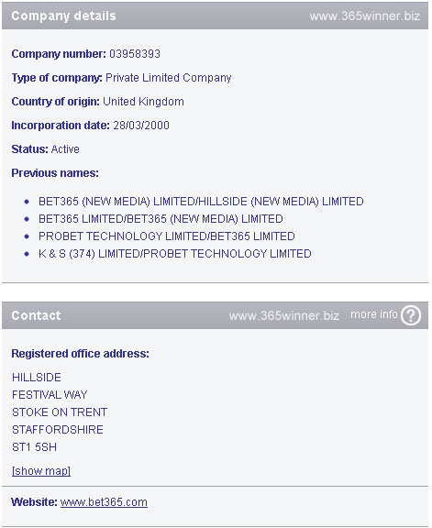Visit the www.bet365.com website link

[104, 502]
